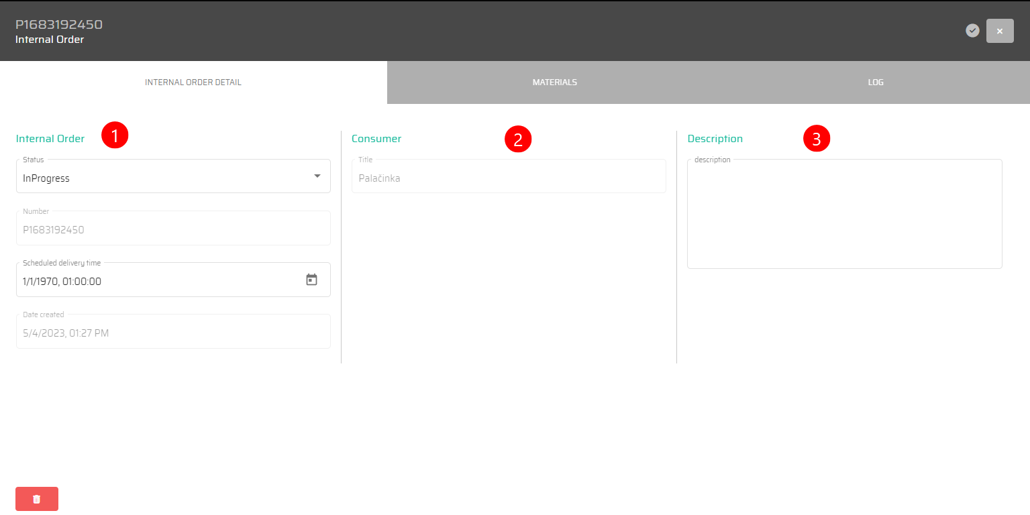Click the red circle marker 3
This screenshot has height=515, width=1030.
coord(817,139)
